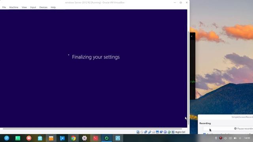The height and width of the screenshot is (142, 253).
Task: Open the Devices menu
Action: click(x=43, y=7)
